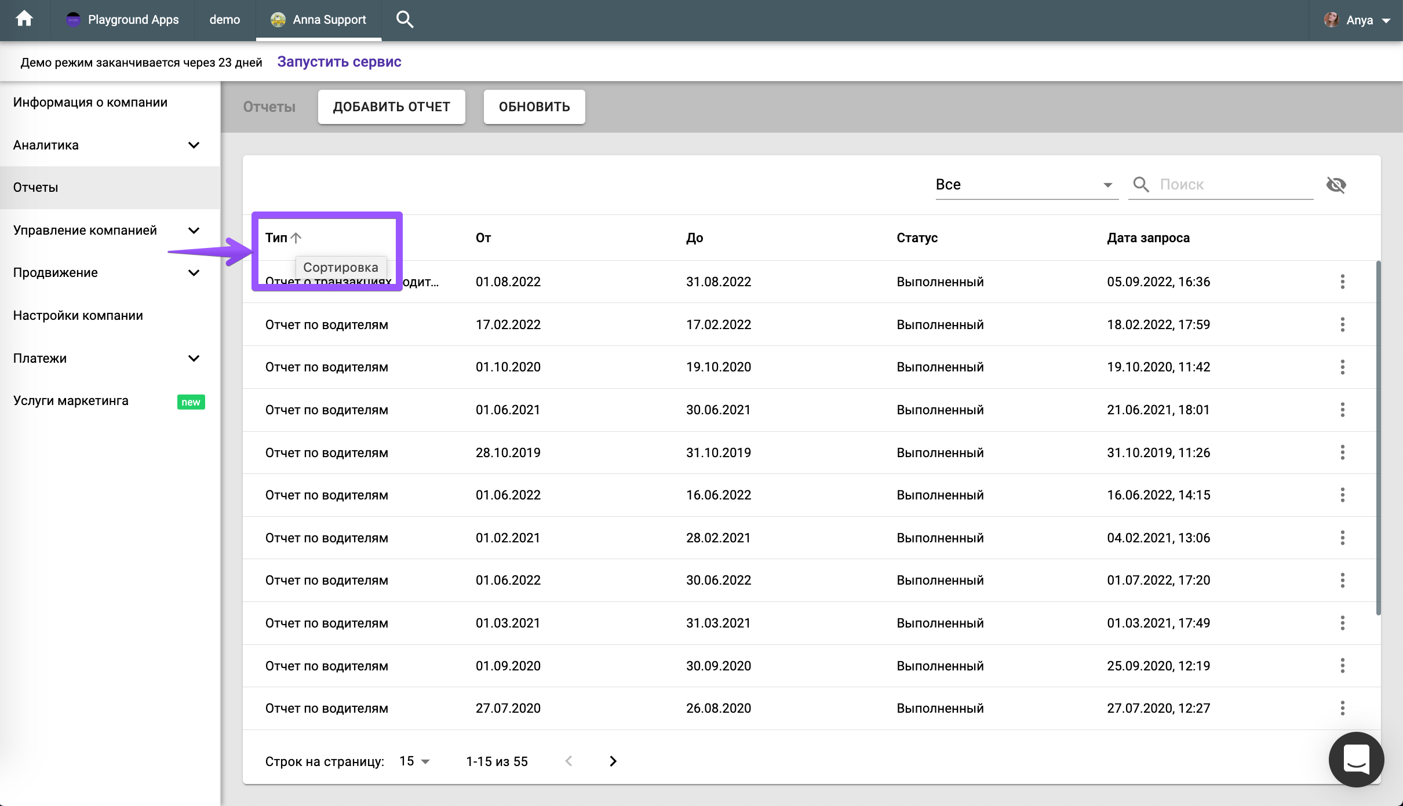Screen dimensions: 1403x806
Task: Open the chat support widget
Action: tap(1355, 758)
